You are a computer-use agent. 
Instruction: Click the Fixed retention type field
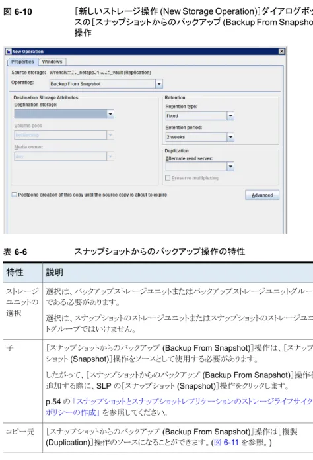[x=197, y=116]
